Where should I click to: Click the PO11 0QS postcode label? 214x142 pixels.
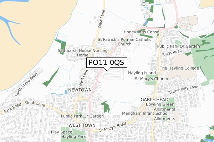107,62
